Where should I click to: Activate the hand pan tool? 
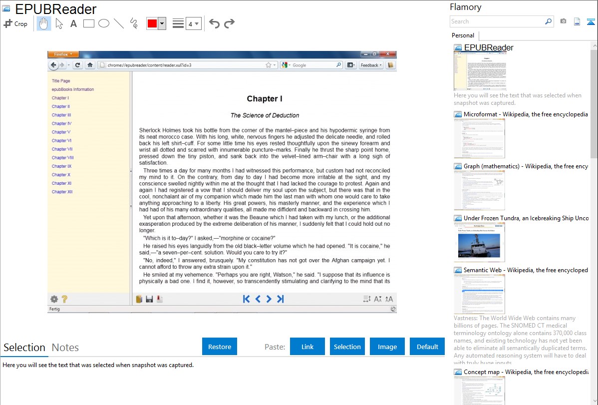pyautogui.click(x=44, y=23)
